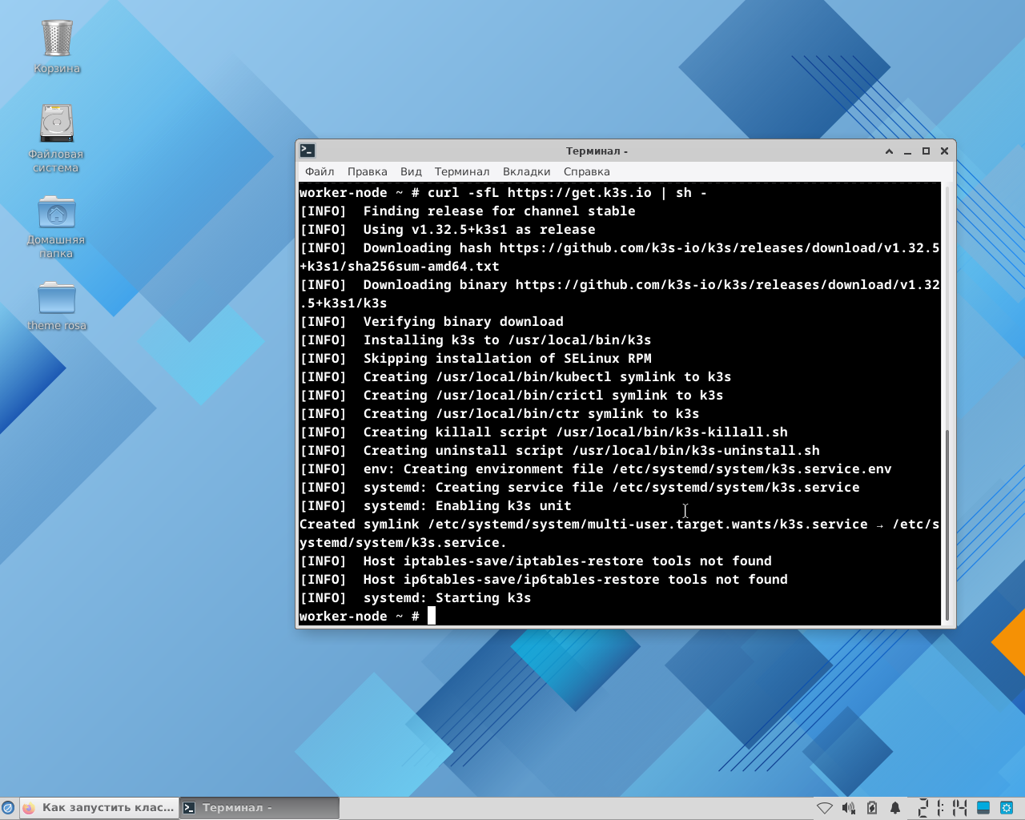Open the battery power tray icon
The image size is (1025, 820).
tap(872, 808)
